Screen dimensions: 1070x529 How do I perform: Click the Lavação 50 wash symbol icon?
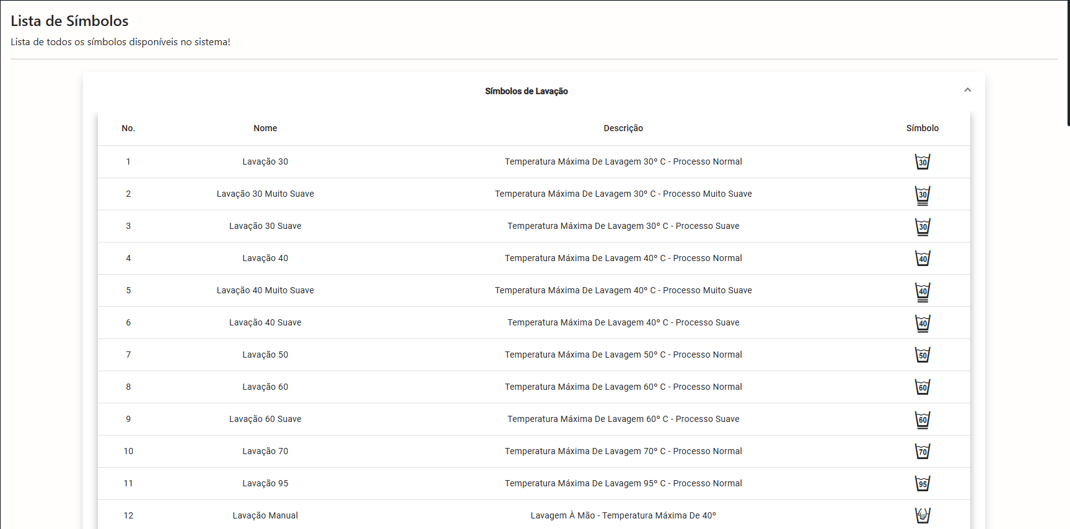click(923, 355)
